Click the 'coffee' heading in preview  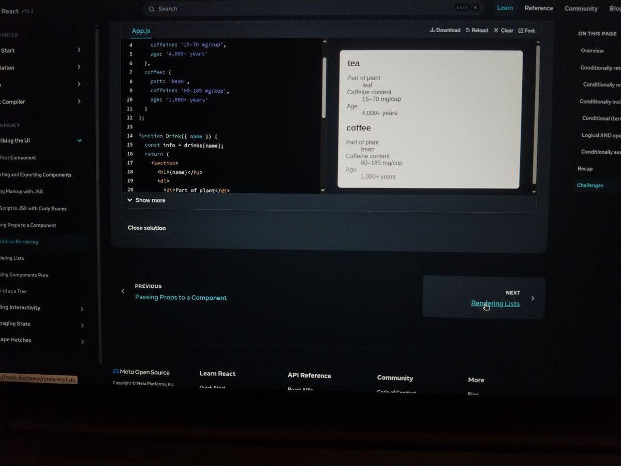tap(359, 128)
